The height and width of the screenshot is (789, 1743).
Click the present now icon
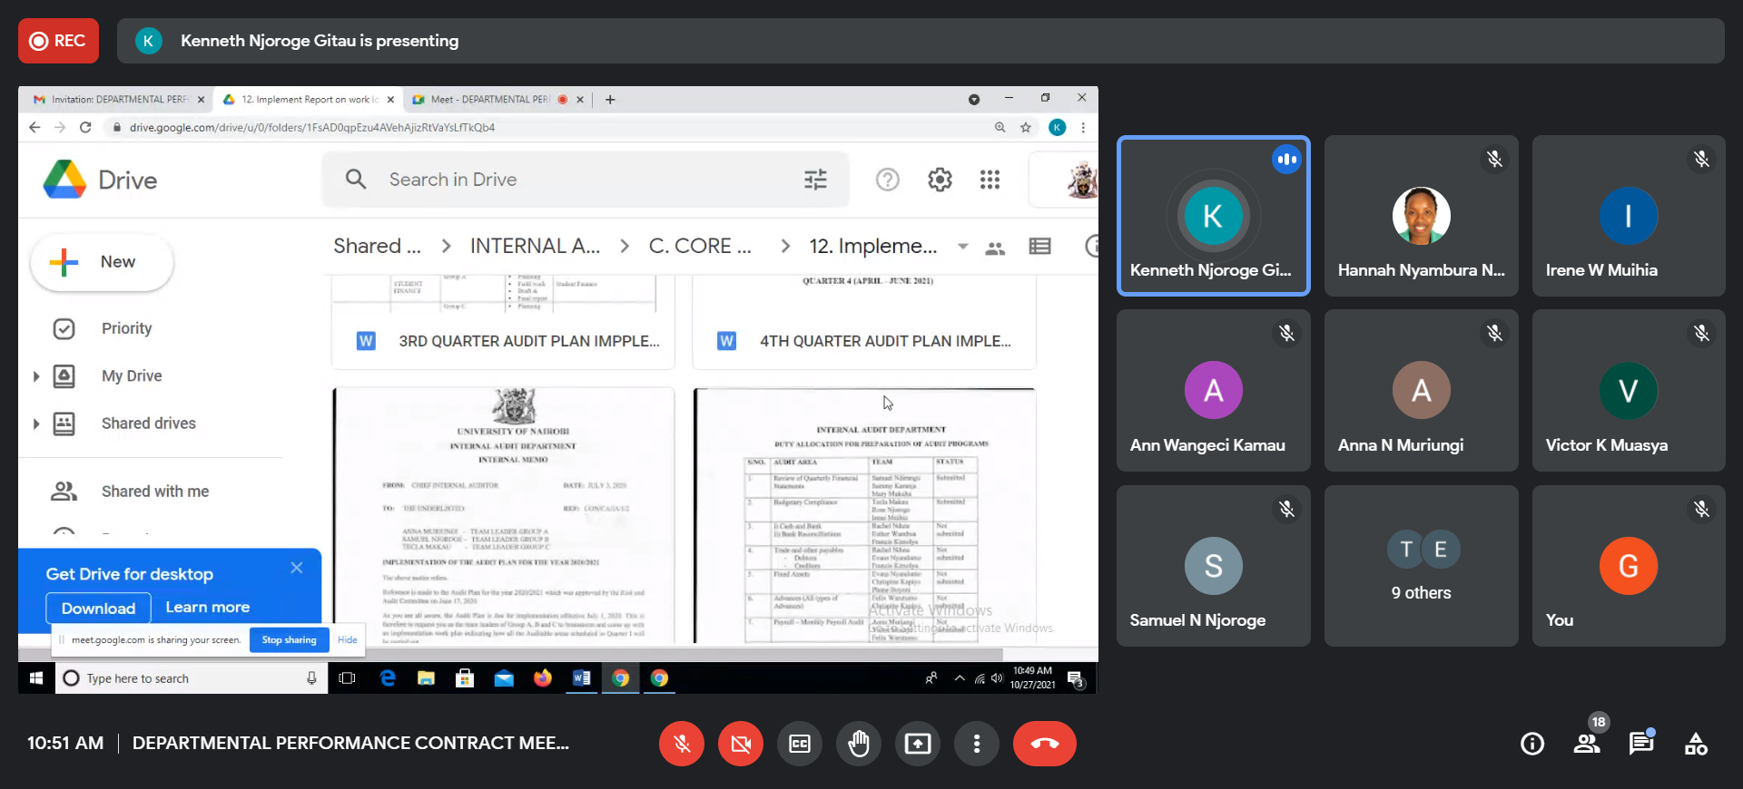(917, 744)
